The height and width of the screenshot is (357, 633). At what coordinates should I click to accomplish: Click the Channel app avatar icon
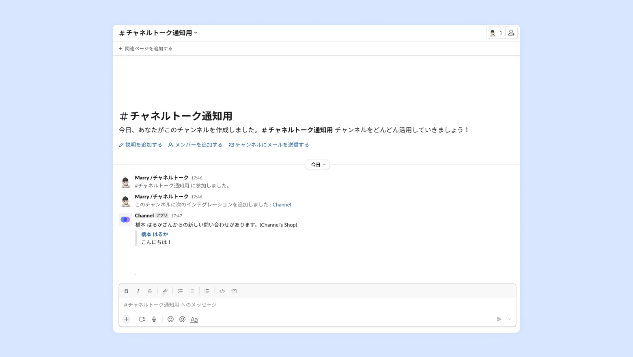[x=125, y=219]
